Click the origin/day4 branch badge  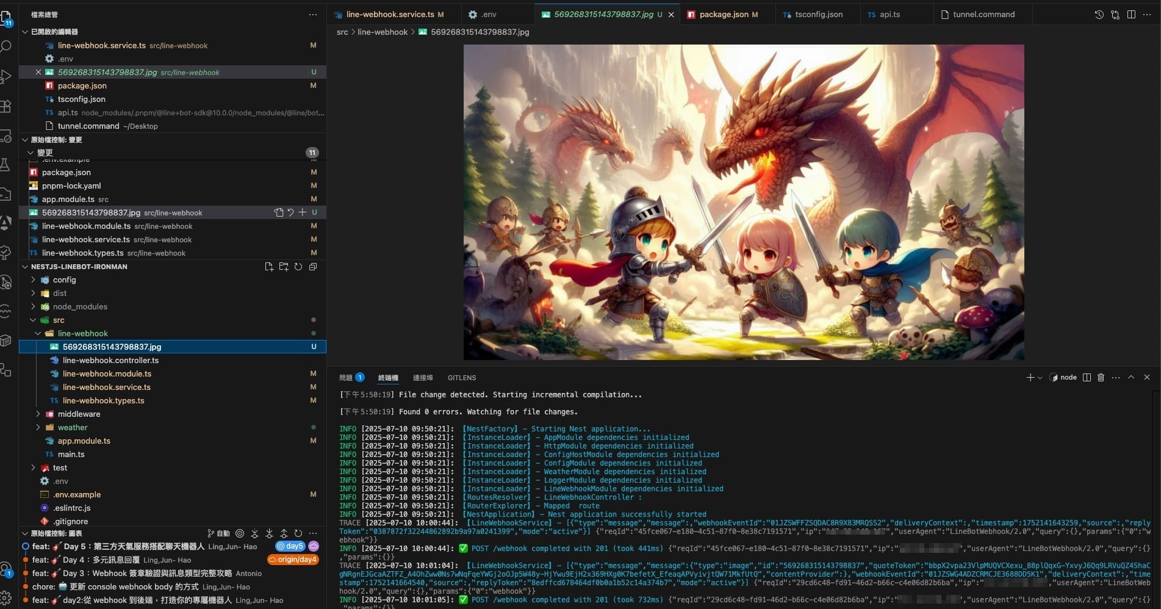[x=293, y=560]
